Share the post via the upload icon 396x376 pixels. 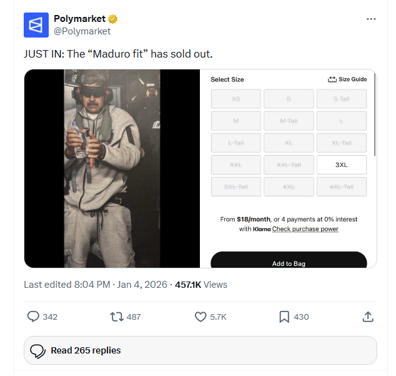coord(368,317)
